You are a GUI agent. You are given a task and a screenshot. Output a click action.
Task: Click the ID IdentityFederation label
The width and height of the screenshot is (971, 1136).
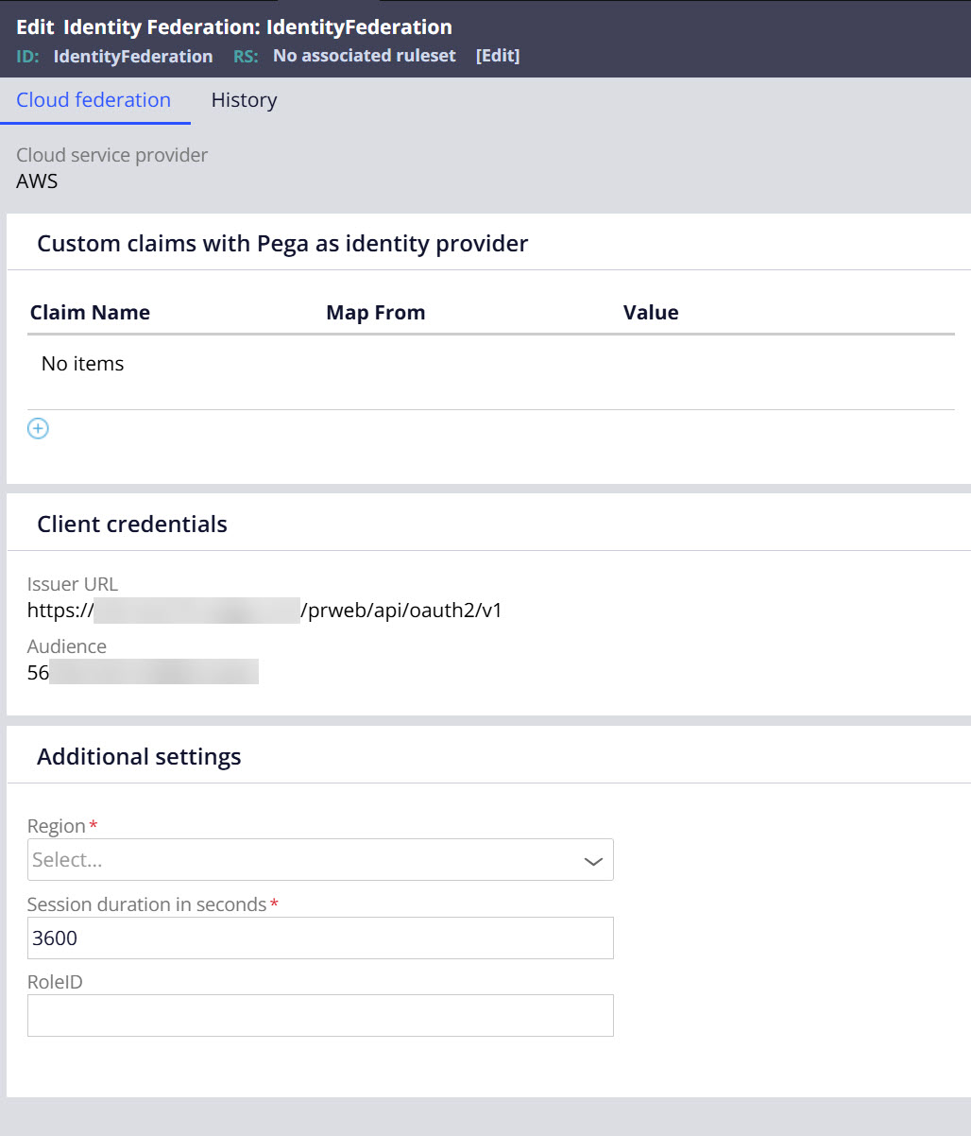(132, 57)
